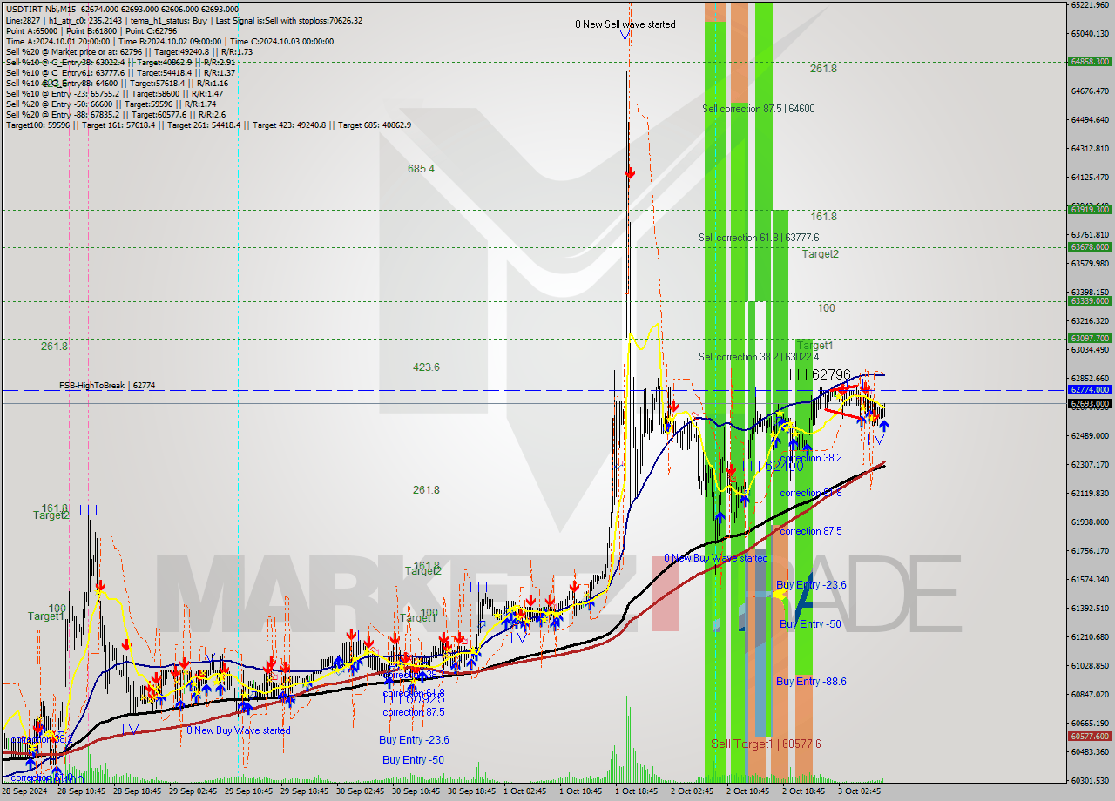Select 'Sell Target1 | 60577.6' label

click(766, 744)
